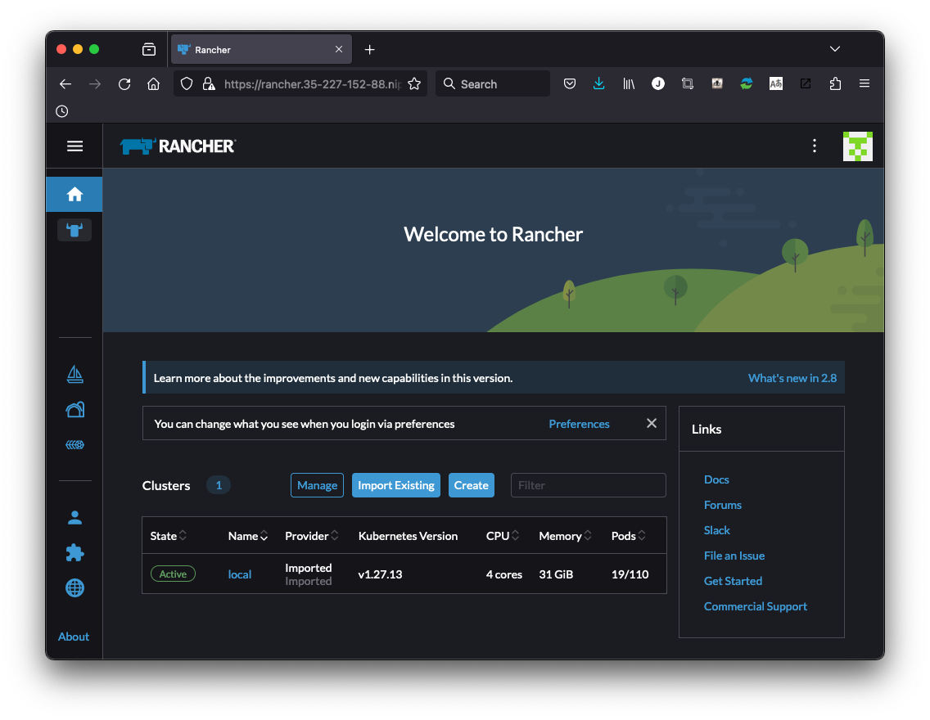Click the Active state badge
Image resolution: width=930 pixels, height=720 pixels.
click(173, 574)
